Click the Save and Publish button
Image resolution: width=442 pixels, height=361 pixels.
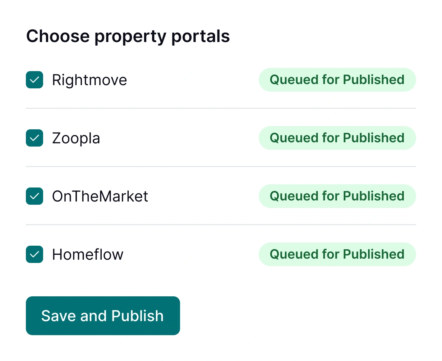(103, 316)
